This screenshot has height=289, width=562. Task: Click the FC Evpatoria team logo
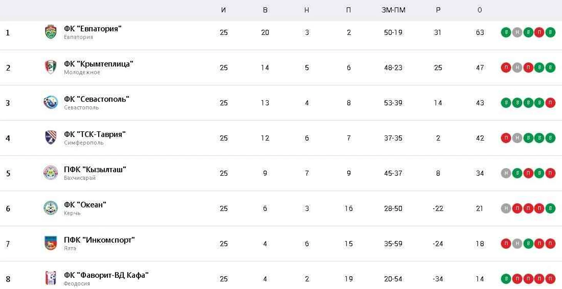click(x=50, y=32)
